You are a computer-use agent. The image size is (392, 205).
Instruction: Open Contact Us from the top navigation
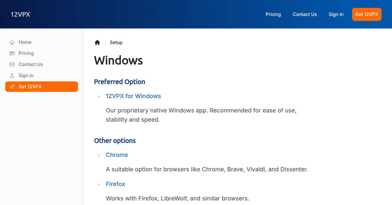click(x=305, y=14)
